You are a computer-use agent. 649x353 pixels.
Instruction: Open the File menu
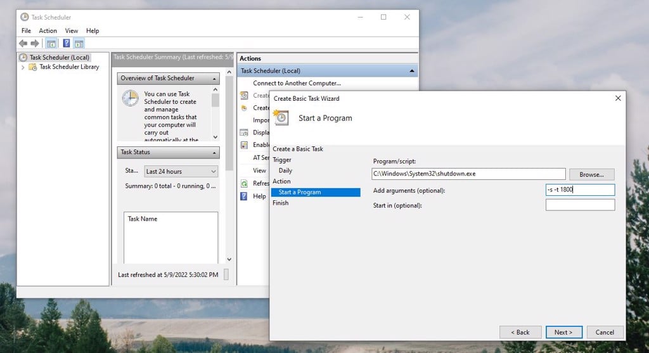click(x=26, y=30)
